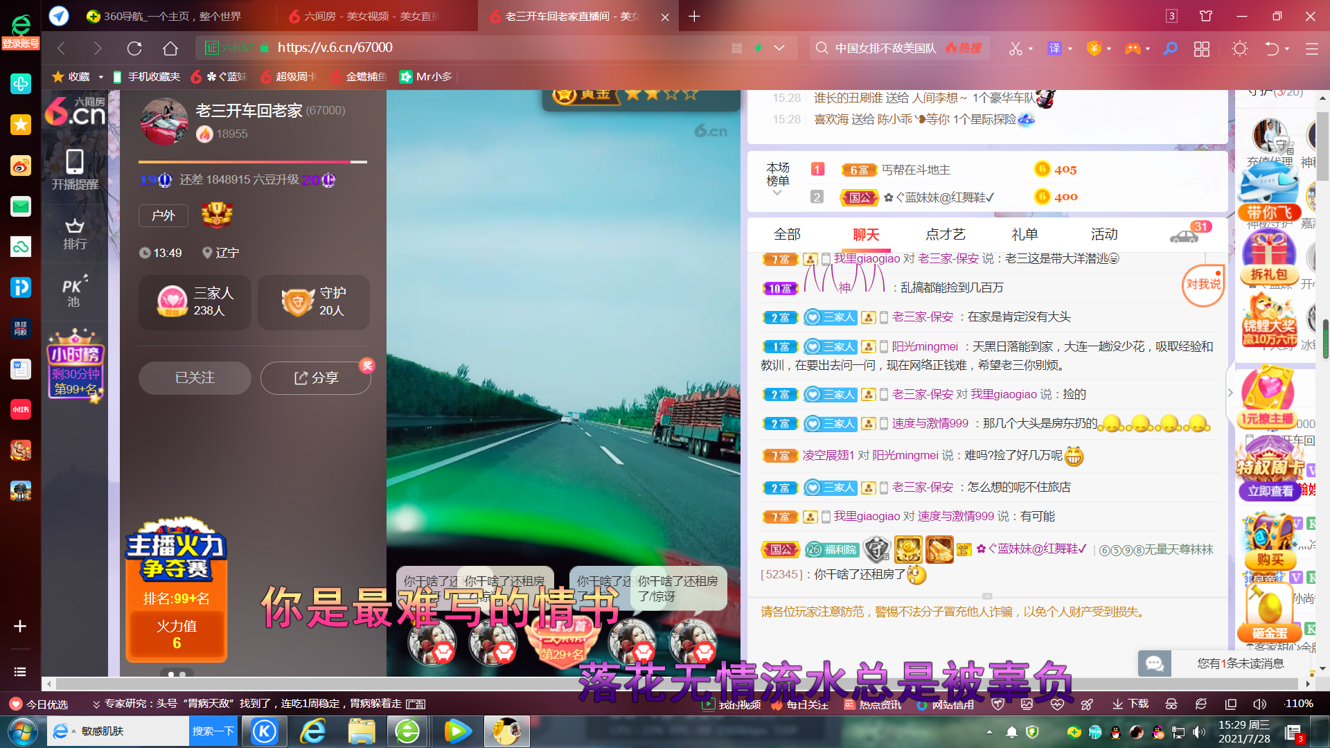Expand the 本场榜单 chevron
Viewport: 1330px width, 748px height.
tap(777, 193)
